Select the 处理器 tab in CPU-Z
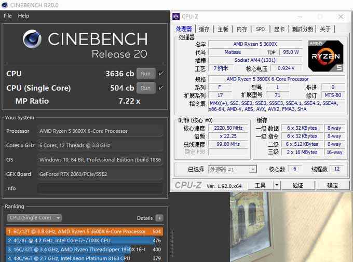 pos(184,29)
